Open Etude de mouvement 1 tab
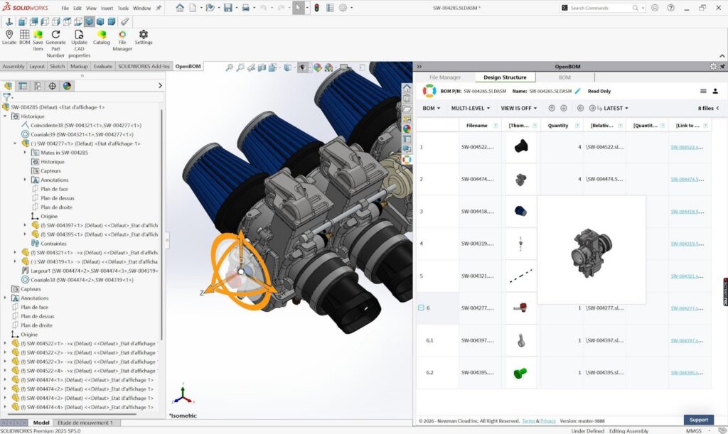The image size is (728, 434). [85, 423]
